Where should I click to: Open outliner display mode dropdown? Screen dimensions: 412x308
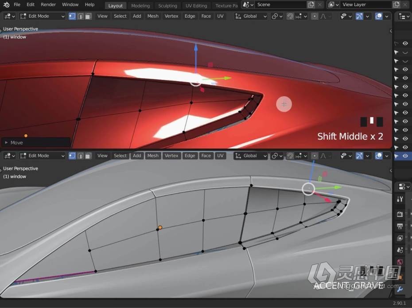[x=404, y=16]
